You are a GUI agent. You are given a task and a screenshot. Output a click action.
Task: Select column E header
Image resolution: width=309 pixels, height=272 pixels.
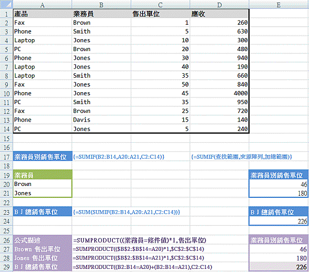point(279,4)
